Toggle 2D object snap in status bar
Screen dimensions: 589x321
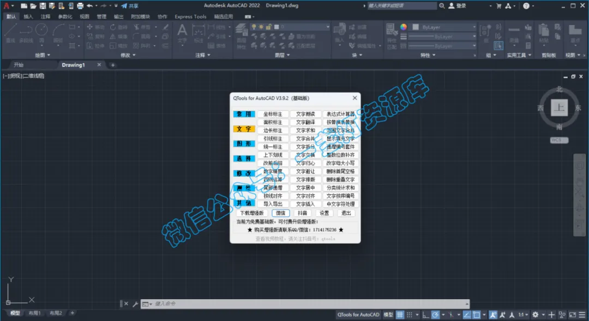pyautogui.click(x=476, y=314)
